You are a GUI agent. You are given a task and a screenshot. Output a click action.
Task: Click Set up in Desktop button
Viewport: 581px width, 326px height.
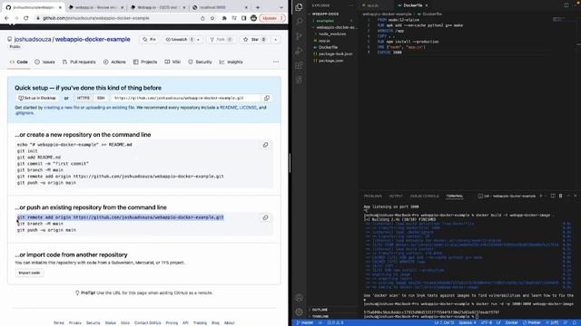[x=37, y=98]
